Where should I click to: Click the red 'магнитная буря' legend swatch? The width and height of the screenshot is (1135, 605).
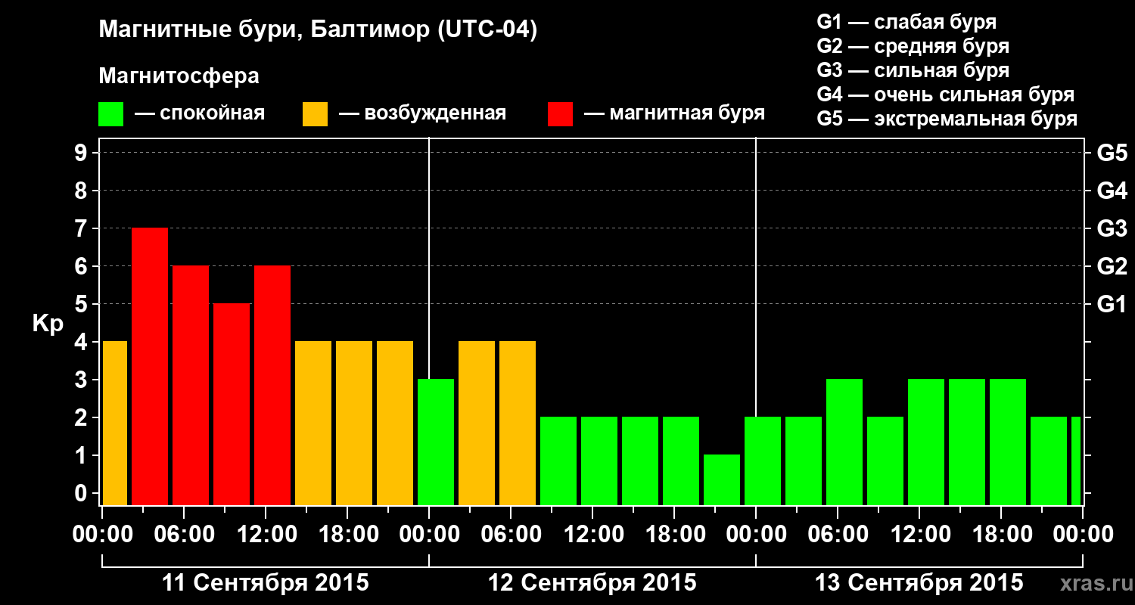click(561, 114)
